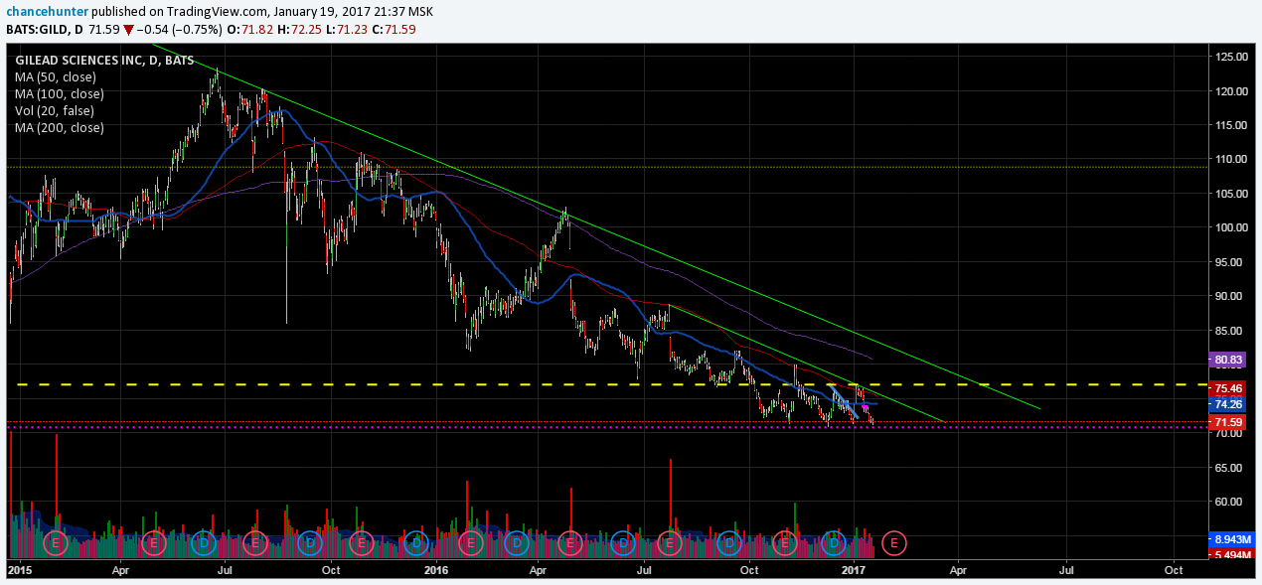Viewport: 1262px width, 585px height.
Task: Click the earnings marker after the 2016 label
Action: pyautogui.click(x=470, y=543)
